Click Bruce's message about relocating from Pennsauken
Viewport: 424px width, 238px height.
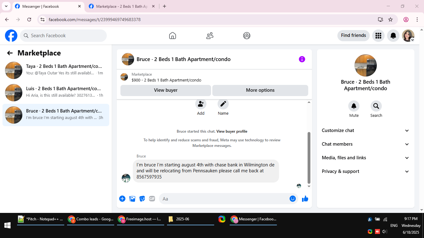(206, 171)
